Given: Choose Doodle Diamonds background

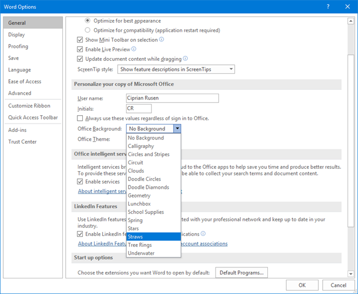Looking at the screenshot, I should tap(154, 187).
